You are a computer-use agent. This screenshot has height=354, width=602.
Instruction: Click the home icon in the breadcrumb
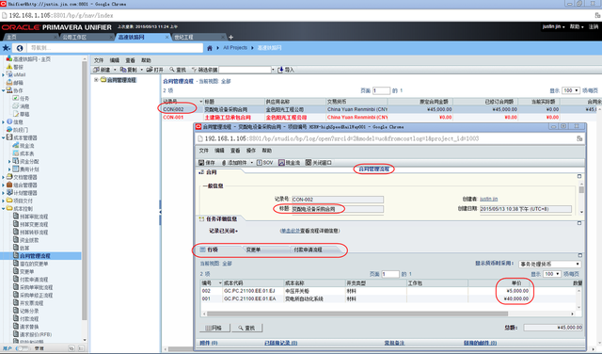pos(210,48)
